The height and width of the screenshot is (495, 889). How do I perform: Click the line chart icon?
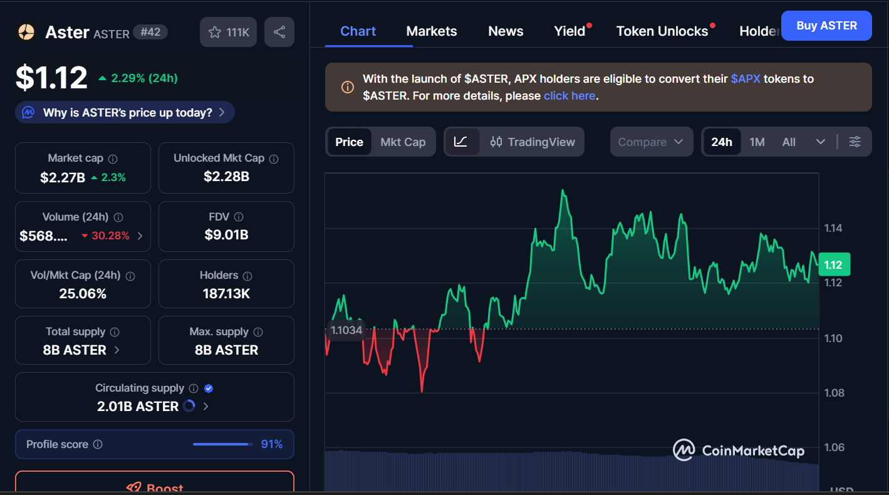(461, 142)
